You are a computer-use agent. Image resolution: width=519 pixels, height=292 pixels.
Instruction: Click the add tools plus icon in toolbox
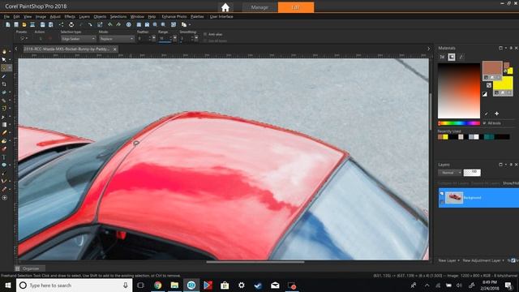pos(4,198)
